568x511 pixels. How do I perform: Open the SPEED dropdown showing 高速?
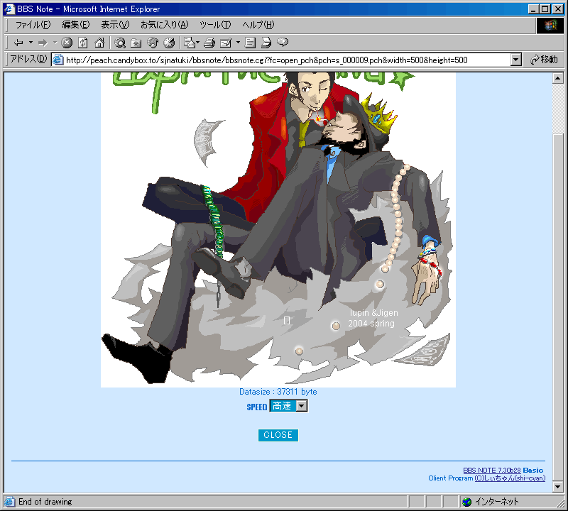289,406
